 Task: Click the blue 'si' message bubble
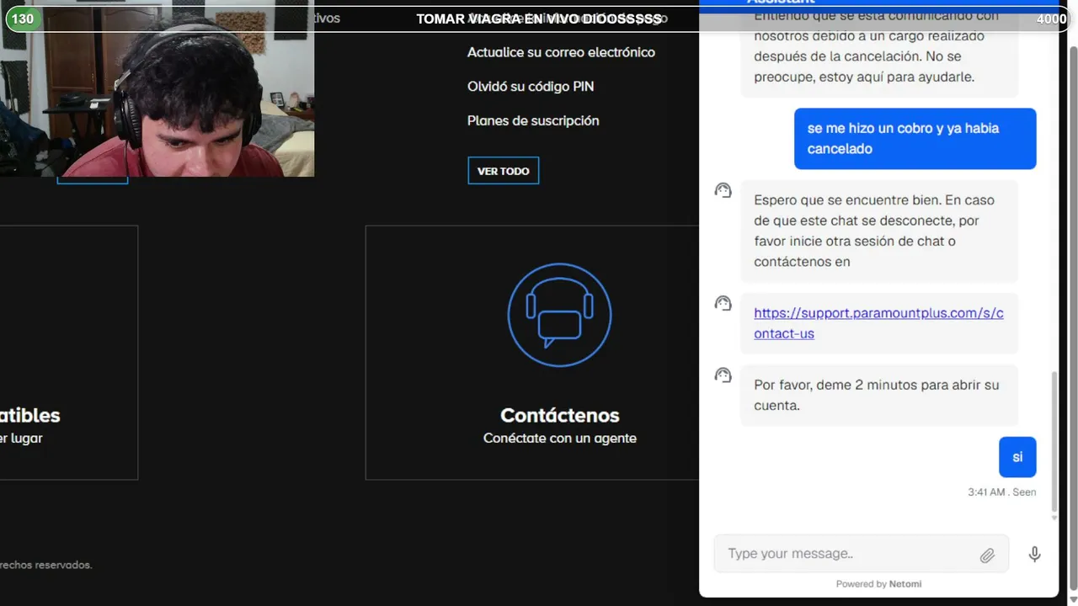click(x=1017, y=457)
